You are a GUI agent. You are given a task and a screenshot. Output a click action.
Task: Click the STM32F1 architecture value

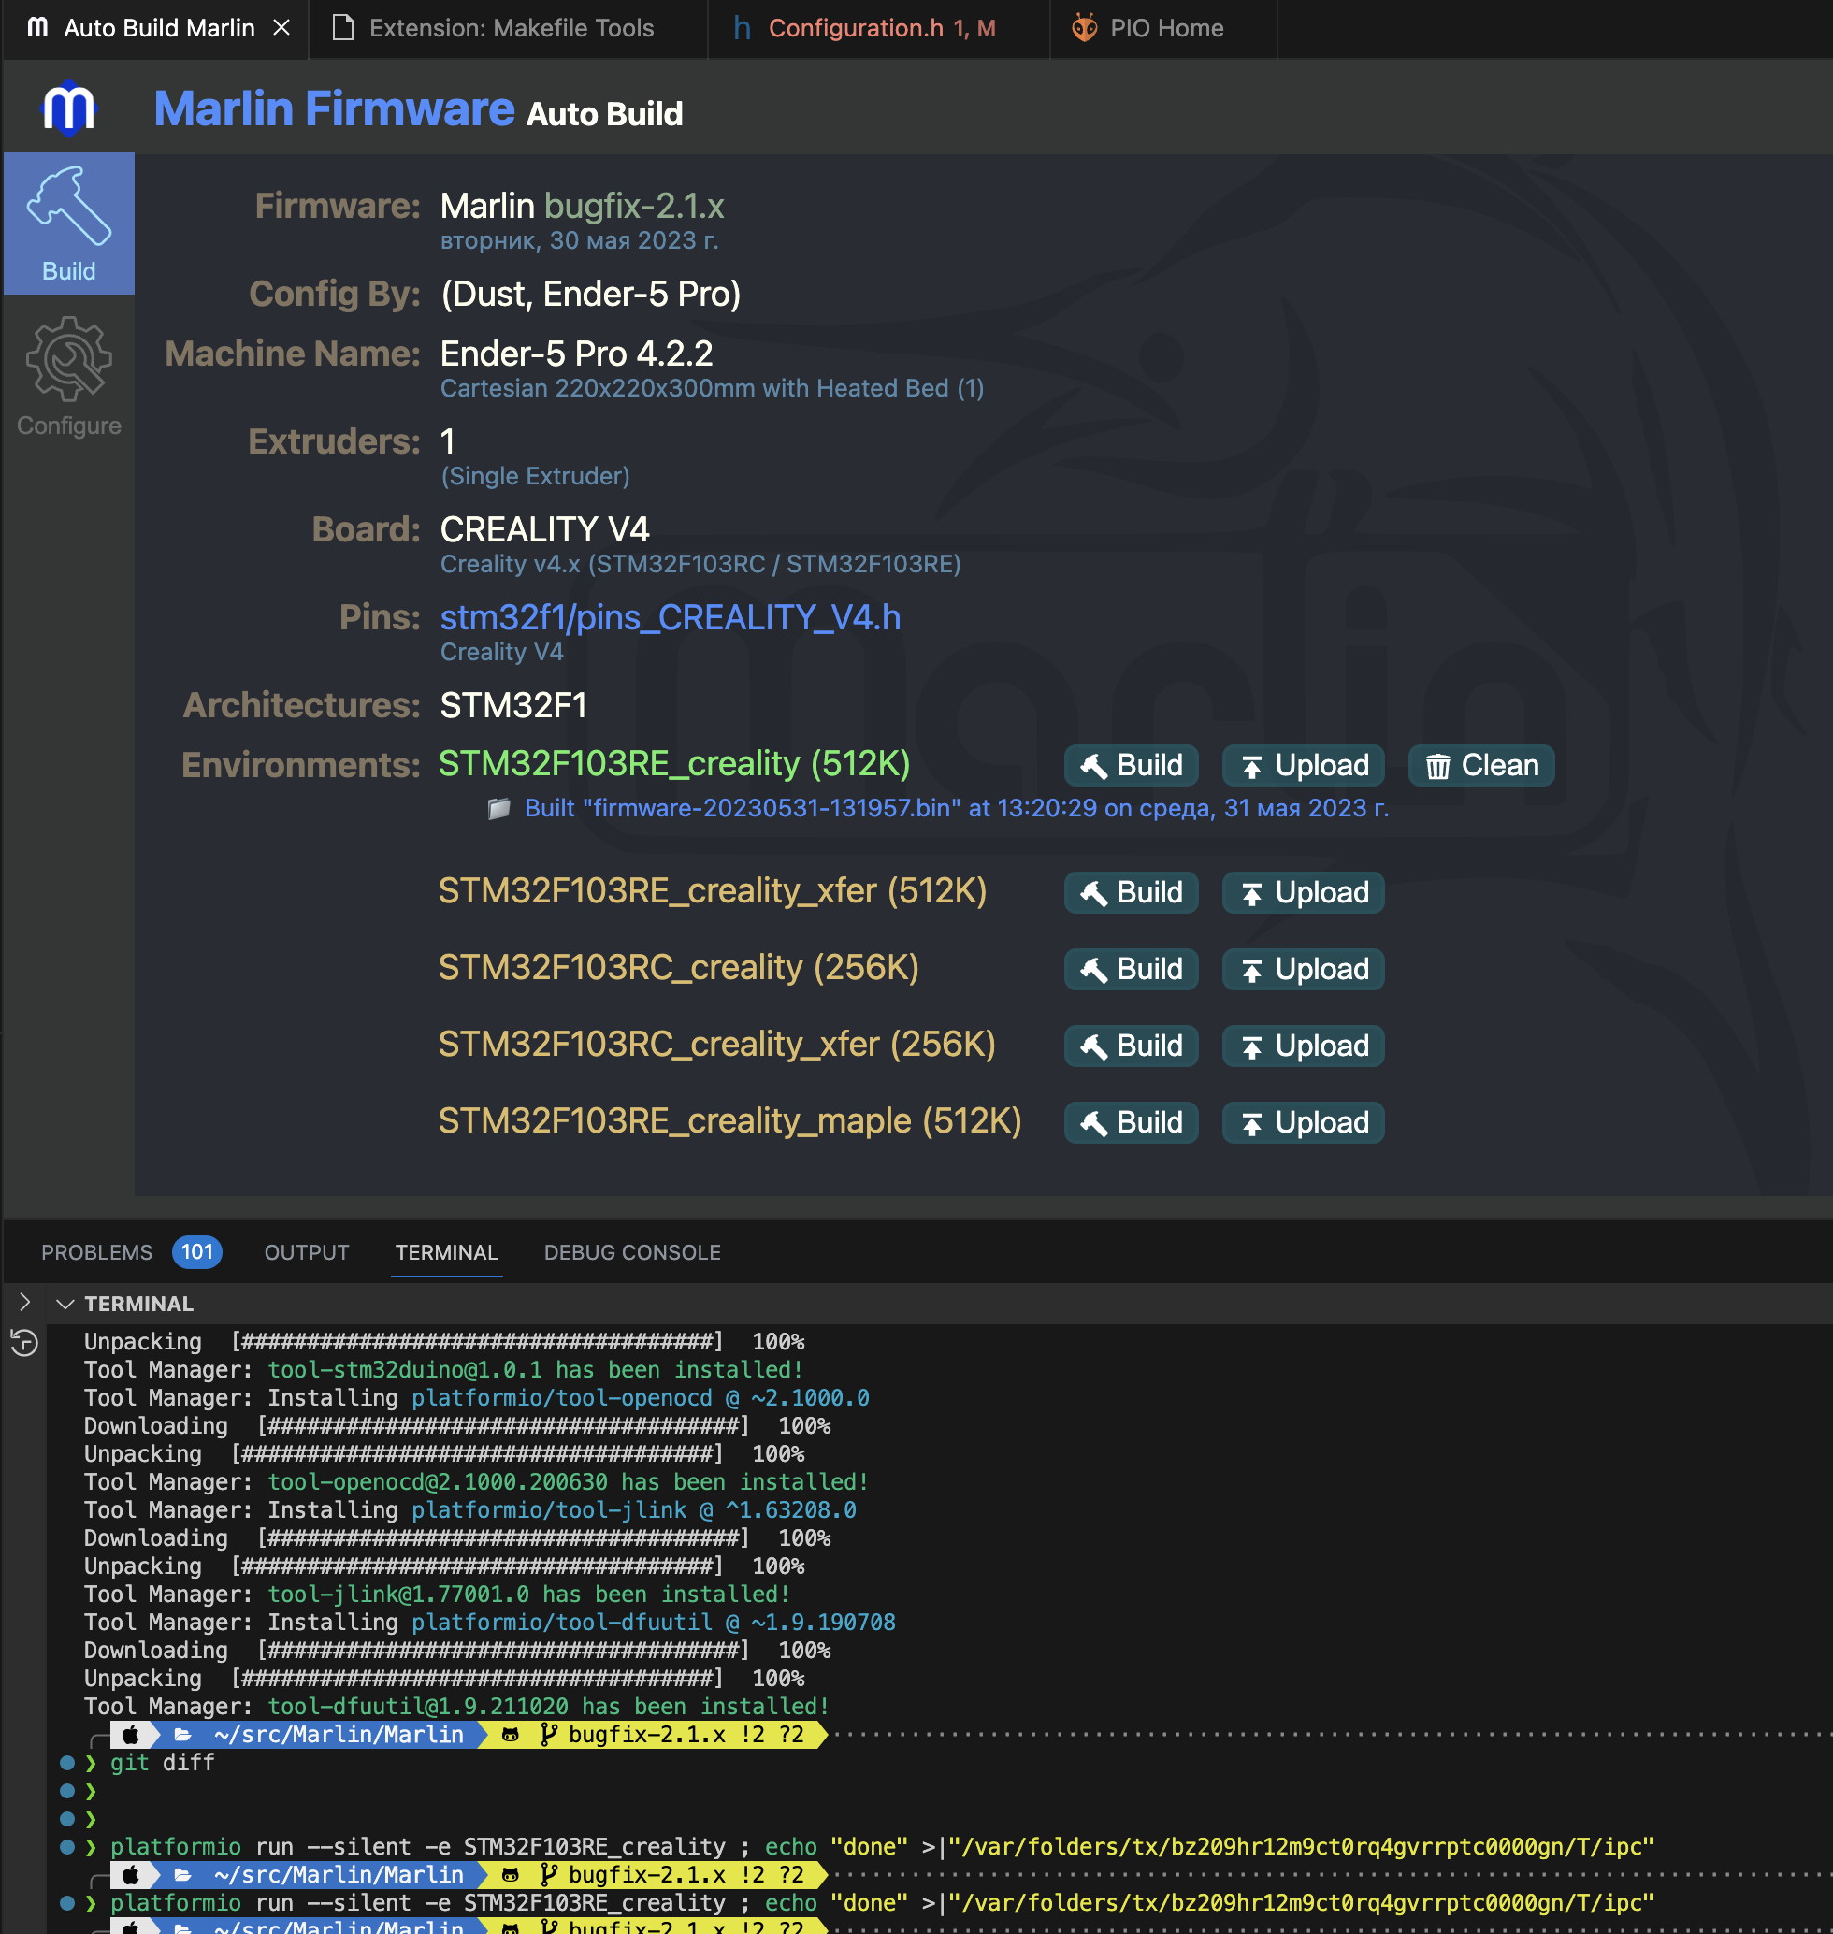(513, 705)
